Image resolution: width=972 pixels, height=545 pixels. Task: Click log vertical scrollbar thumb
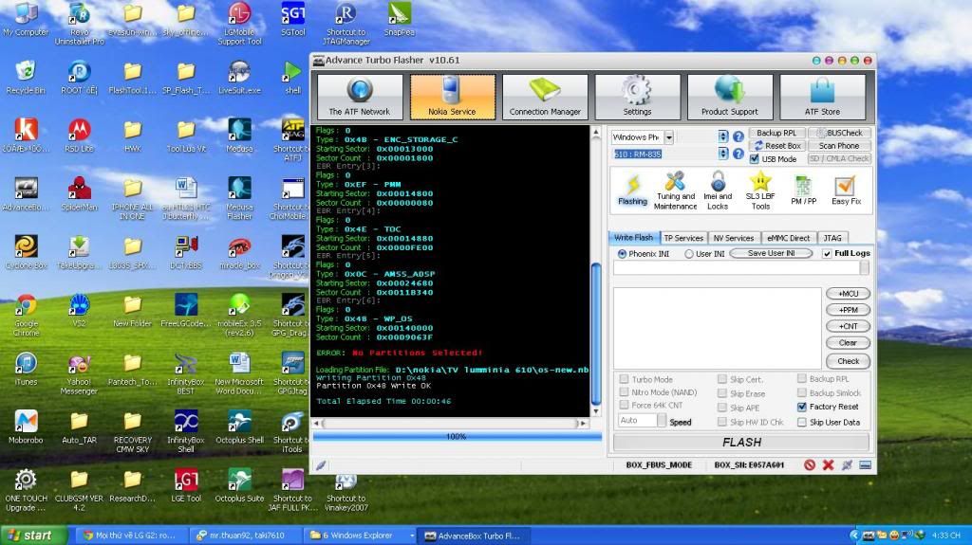(596, 335)
